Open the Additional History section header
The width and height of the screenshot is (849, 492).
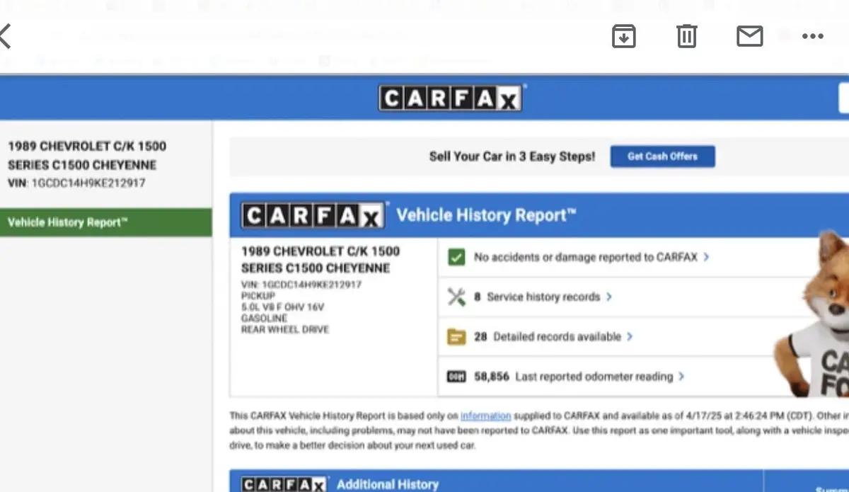pyautogui.click(x=388, y=484)
